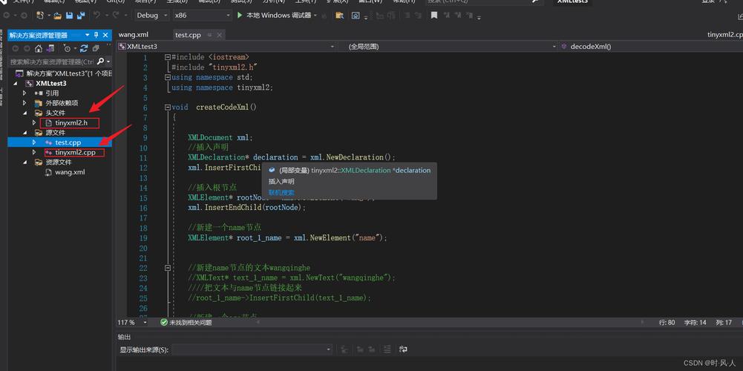
Task: Click the Open File folder icon
Action: pyautogui.click(x=58, y=15)
